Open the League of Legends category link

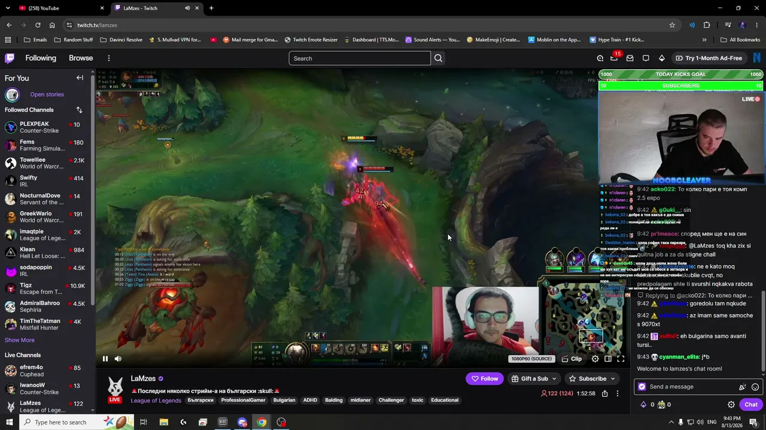[x=156, y=400]
